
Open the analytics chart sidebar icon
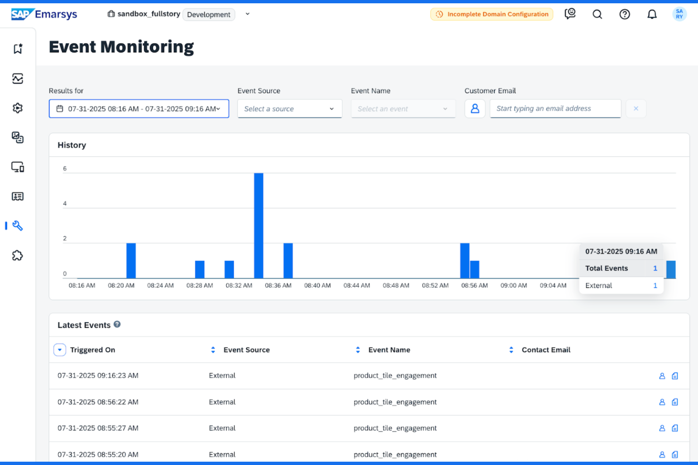tap(18, 79)
